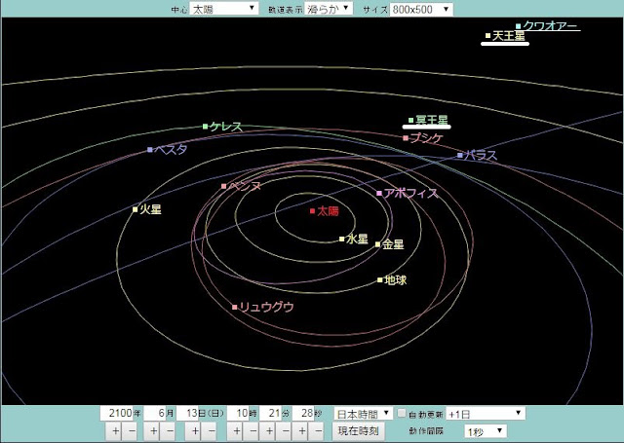The height and width of the screenshot is (443, 624).
Task: Decrease the hour with the minus button
Action: [253, 431]
